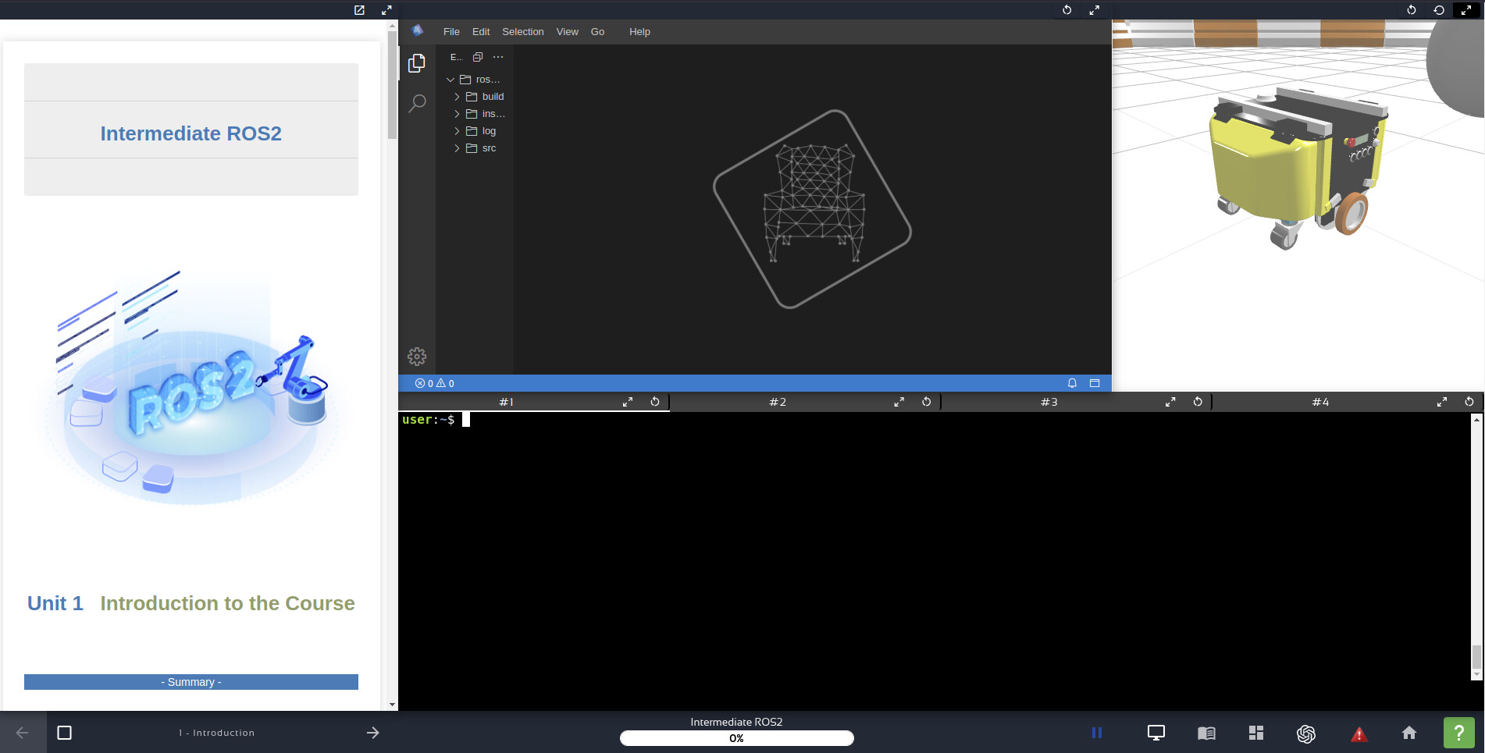Switch to terminal tab #3
Image resolution: width=1485 pixels, height=753 pixels.
(1049, 402)
